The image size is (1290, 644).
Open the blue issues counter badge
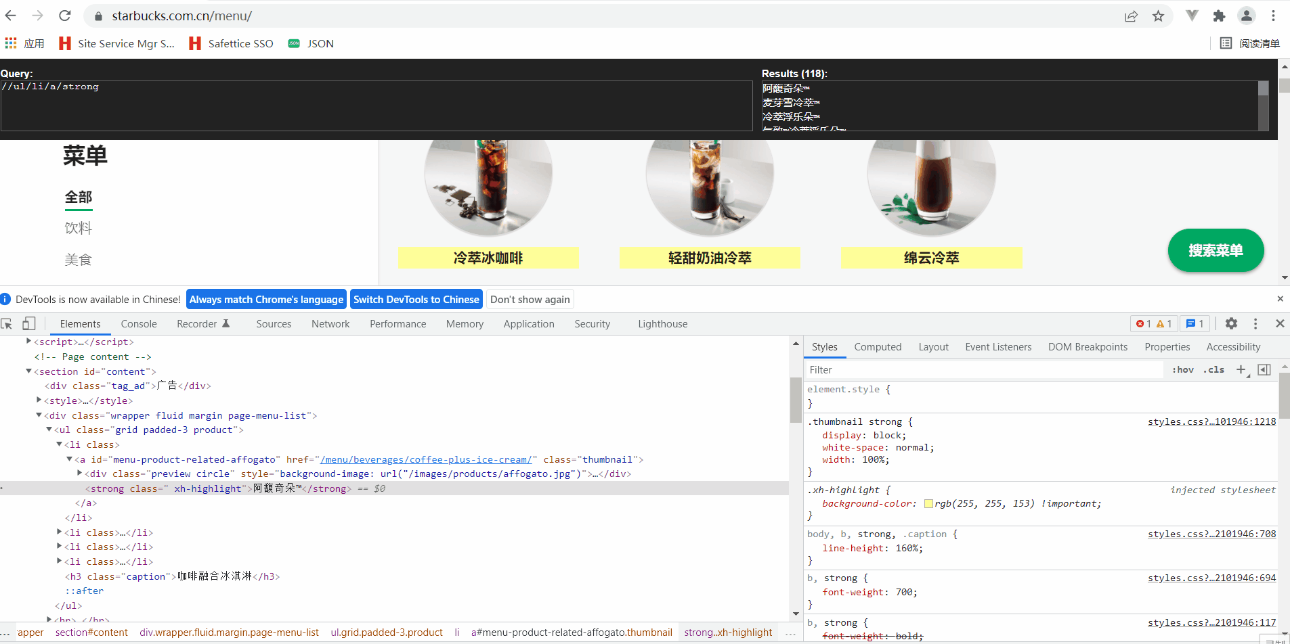[x=1195, y=324]
